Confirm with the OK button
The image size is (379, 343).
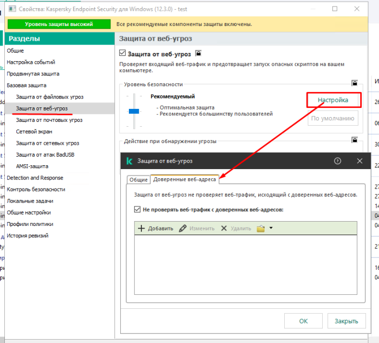point(303,321)
